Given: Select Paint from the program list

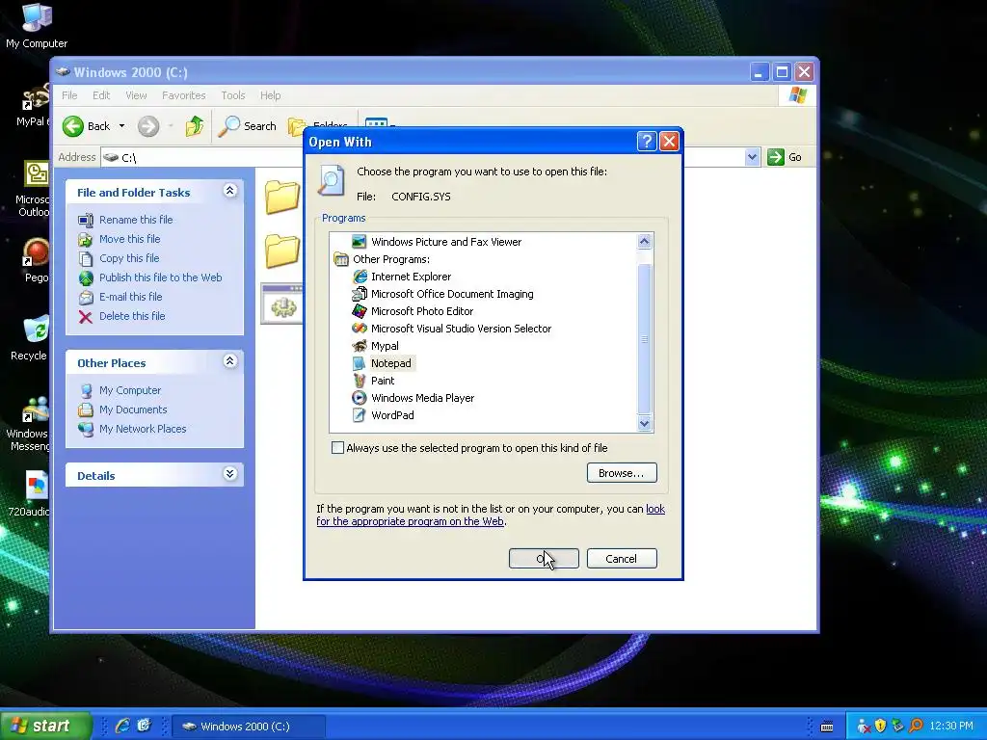Looking at the screenshot, I should click(373, 381).
